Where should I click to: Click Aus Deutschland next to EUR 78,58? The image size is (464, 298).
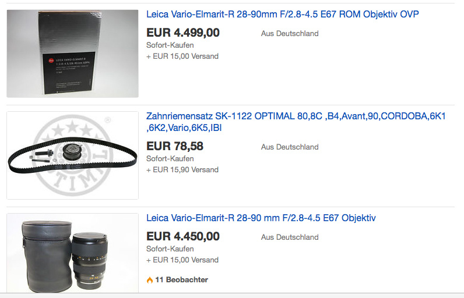pyautogui.click(x=290, y=147)
